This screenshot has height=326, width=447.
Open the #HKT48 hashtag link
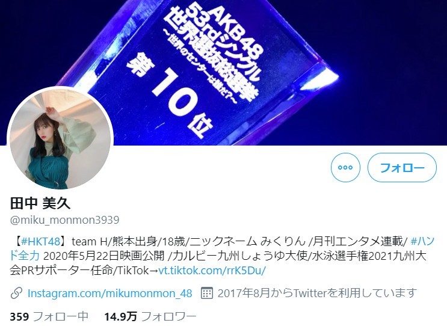click(40, 242)
